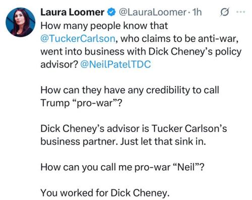Click the text "who claims to be anti-war"
Screen dimensions: 252x200
pos(179,39)
